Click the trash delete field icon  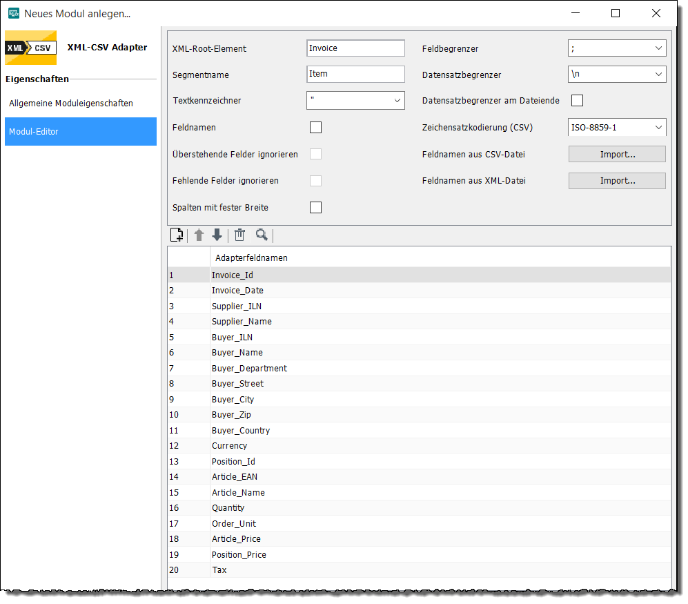(239, 235)
